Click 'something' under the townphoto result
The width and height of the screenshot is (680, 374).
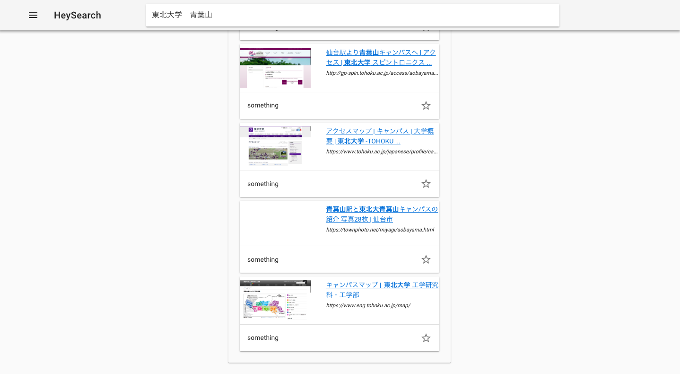pyautogui.click(x=263, y=259)
